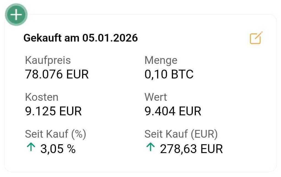Image resolution: width=281 pixels, height=177 pixels.
Task: Click the green plus add button
Action: click(x=16, y=15)
